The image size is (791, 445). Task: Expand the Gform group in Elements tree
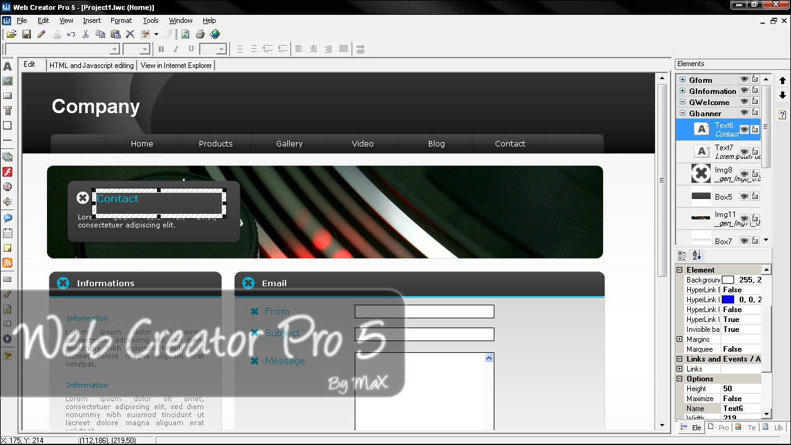click(682, 80)
